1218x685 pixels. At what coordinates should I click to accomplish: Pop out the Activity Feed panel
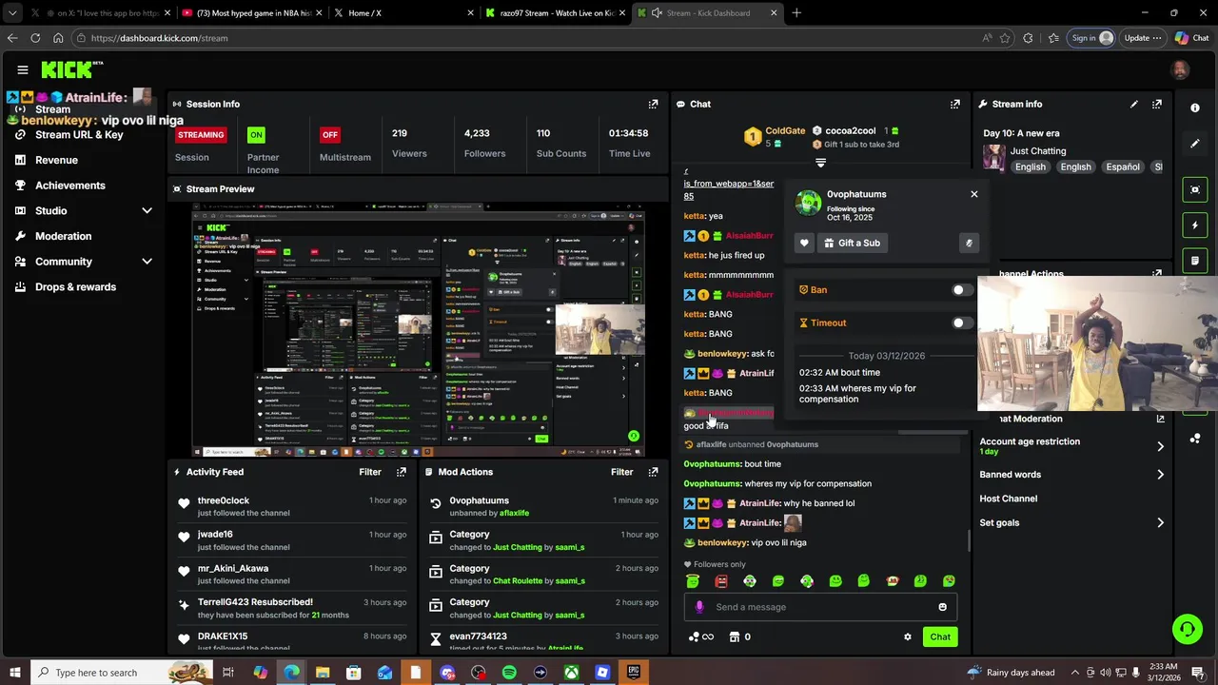coord(402,472)
